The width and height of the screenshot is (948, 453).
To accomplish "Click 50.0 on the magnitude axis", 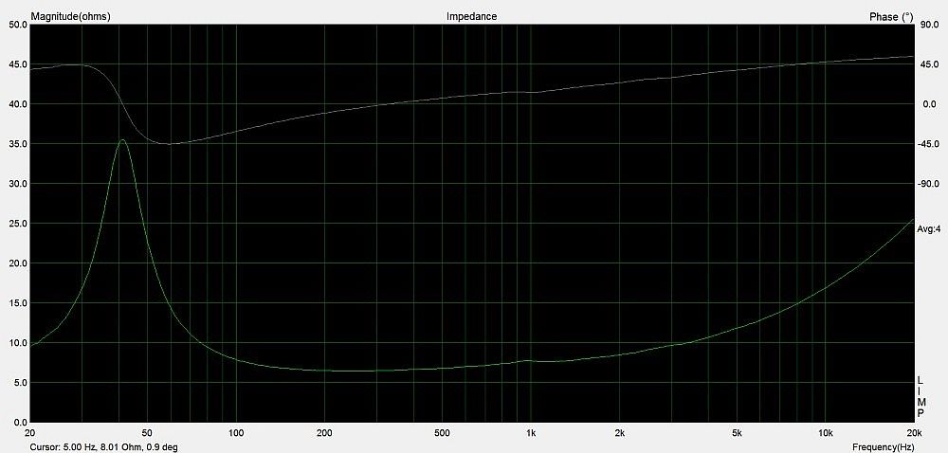I will point(18,25).
